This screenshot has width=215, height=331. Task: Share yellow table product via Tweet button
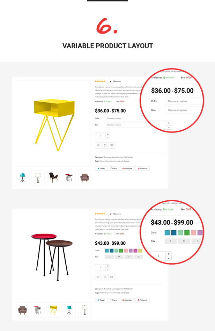click(x=101, y=168)
